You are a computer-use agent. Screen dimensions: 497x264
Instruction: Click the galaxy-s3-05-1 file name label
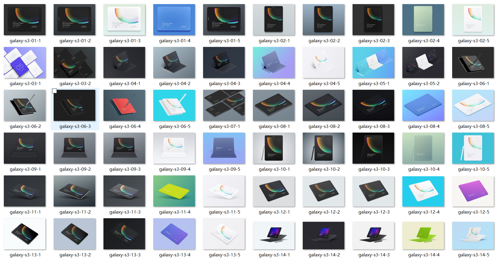pyautogui.click(x=374, y=84)
